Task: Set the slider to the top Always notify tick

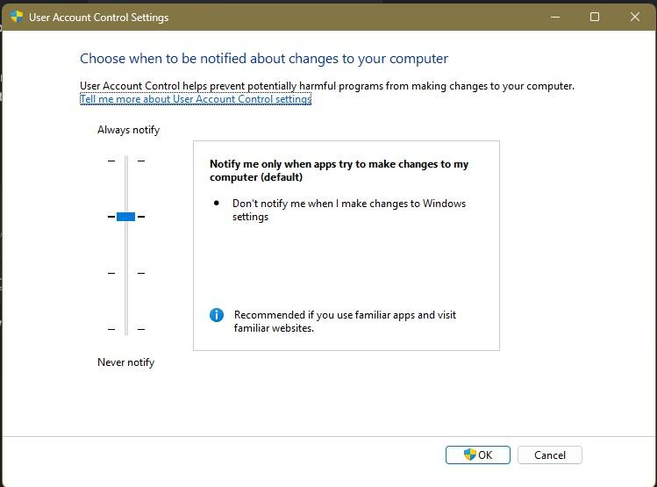Action: coord(126,161)
